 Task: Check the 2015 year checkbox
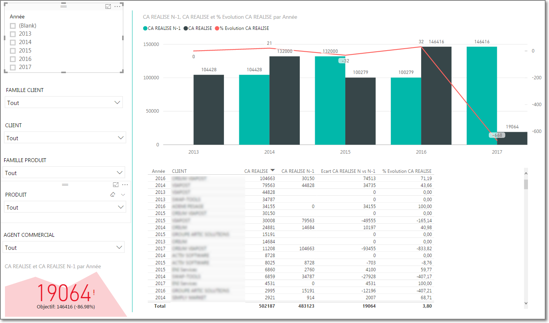(x=13, y=51)
